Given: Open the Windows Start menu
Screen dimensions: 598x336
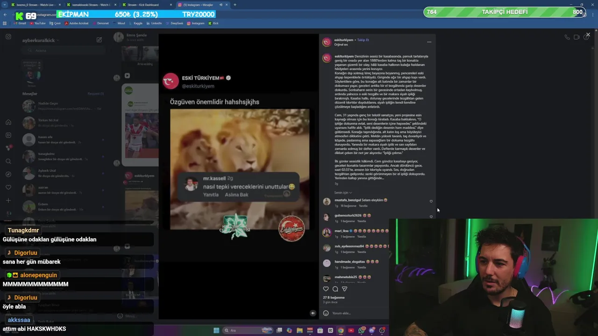Looking at the screenshot, I should click(216, 330).
